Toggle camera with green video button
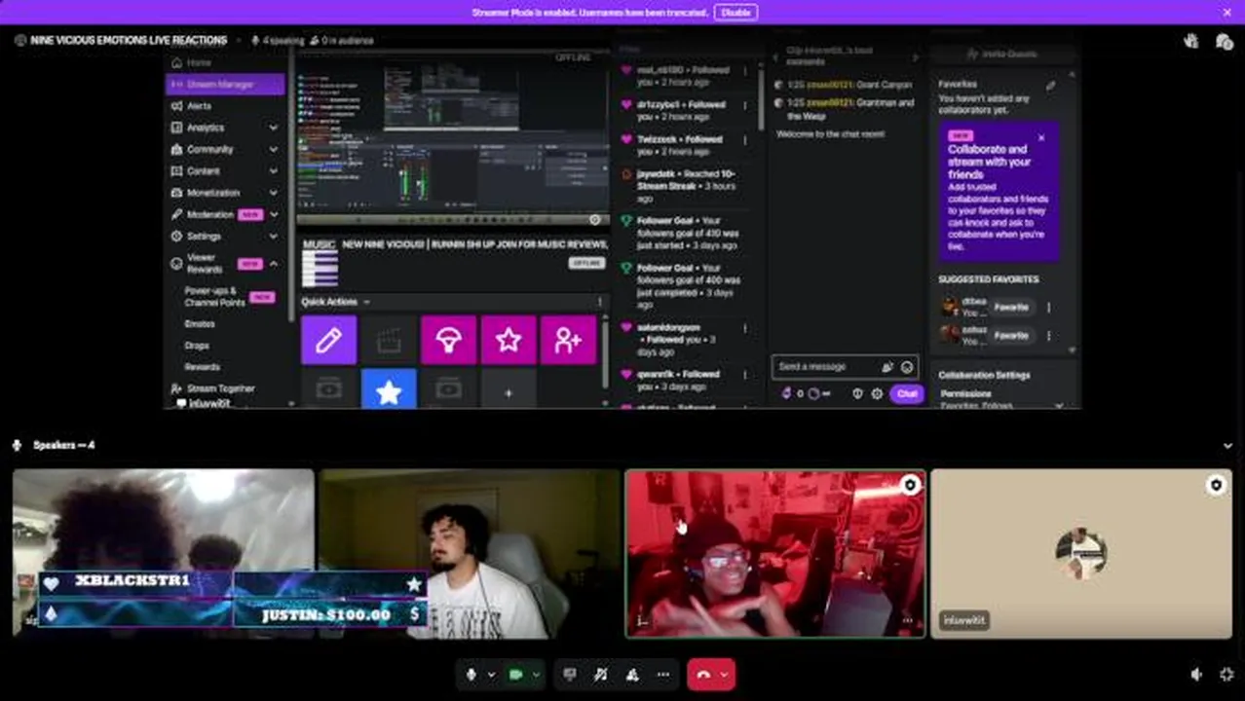Viewport: 1245px width, 701px height. (x=516, y=675)
